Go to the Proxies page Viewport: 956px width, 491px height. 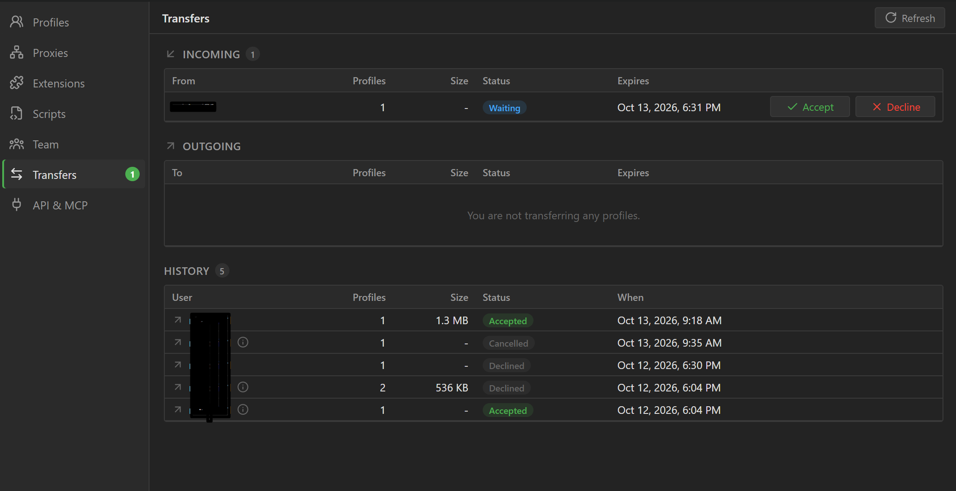pos(74,52)
